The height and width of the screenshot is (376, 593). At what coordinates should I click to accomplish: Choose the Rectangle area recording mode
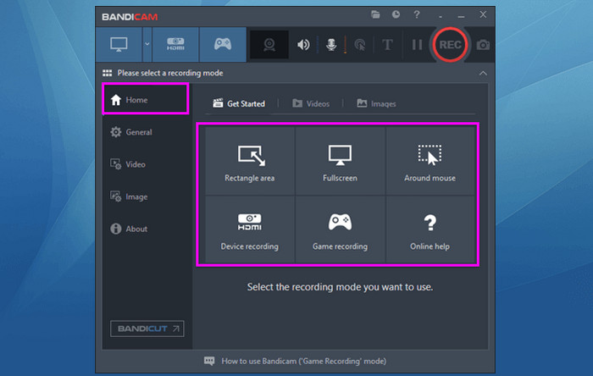pyautogui.click(x=250, y=163)
